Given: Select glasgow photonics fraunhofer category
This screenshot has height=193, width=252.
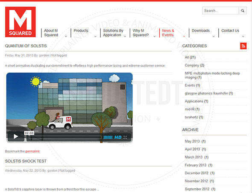Looking at the screenshot, I should (209, 94).
